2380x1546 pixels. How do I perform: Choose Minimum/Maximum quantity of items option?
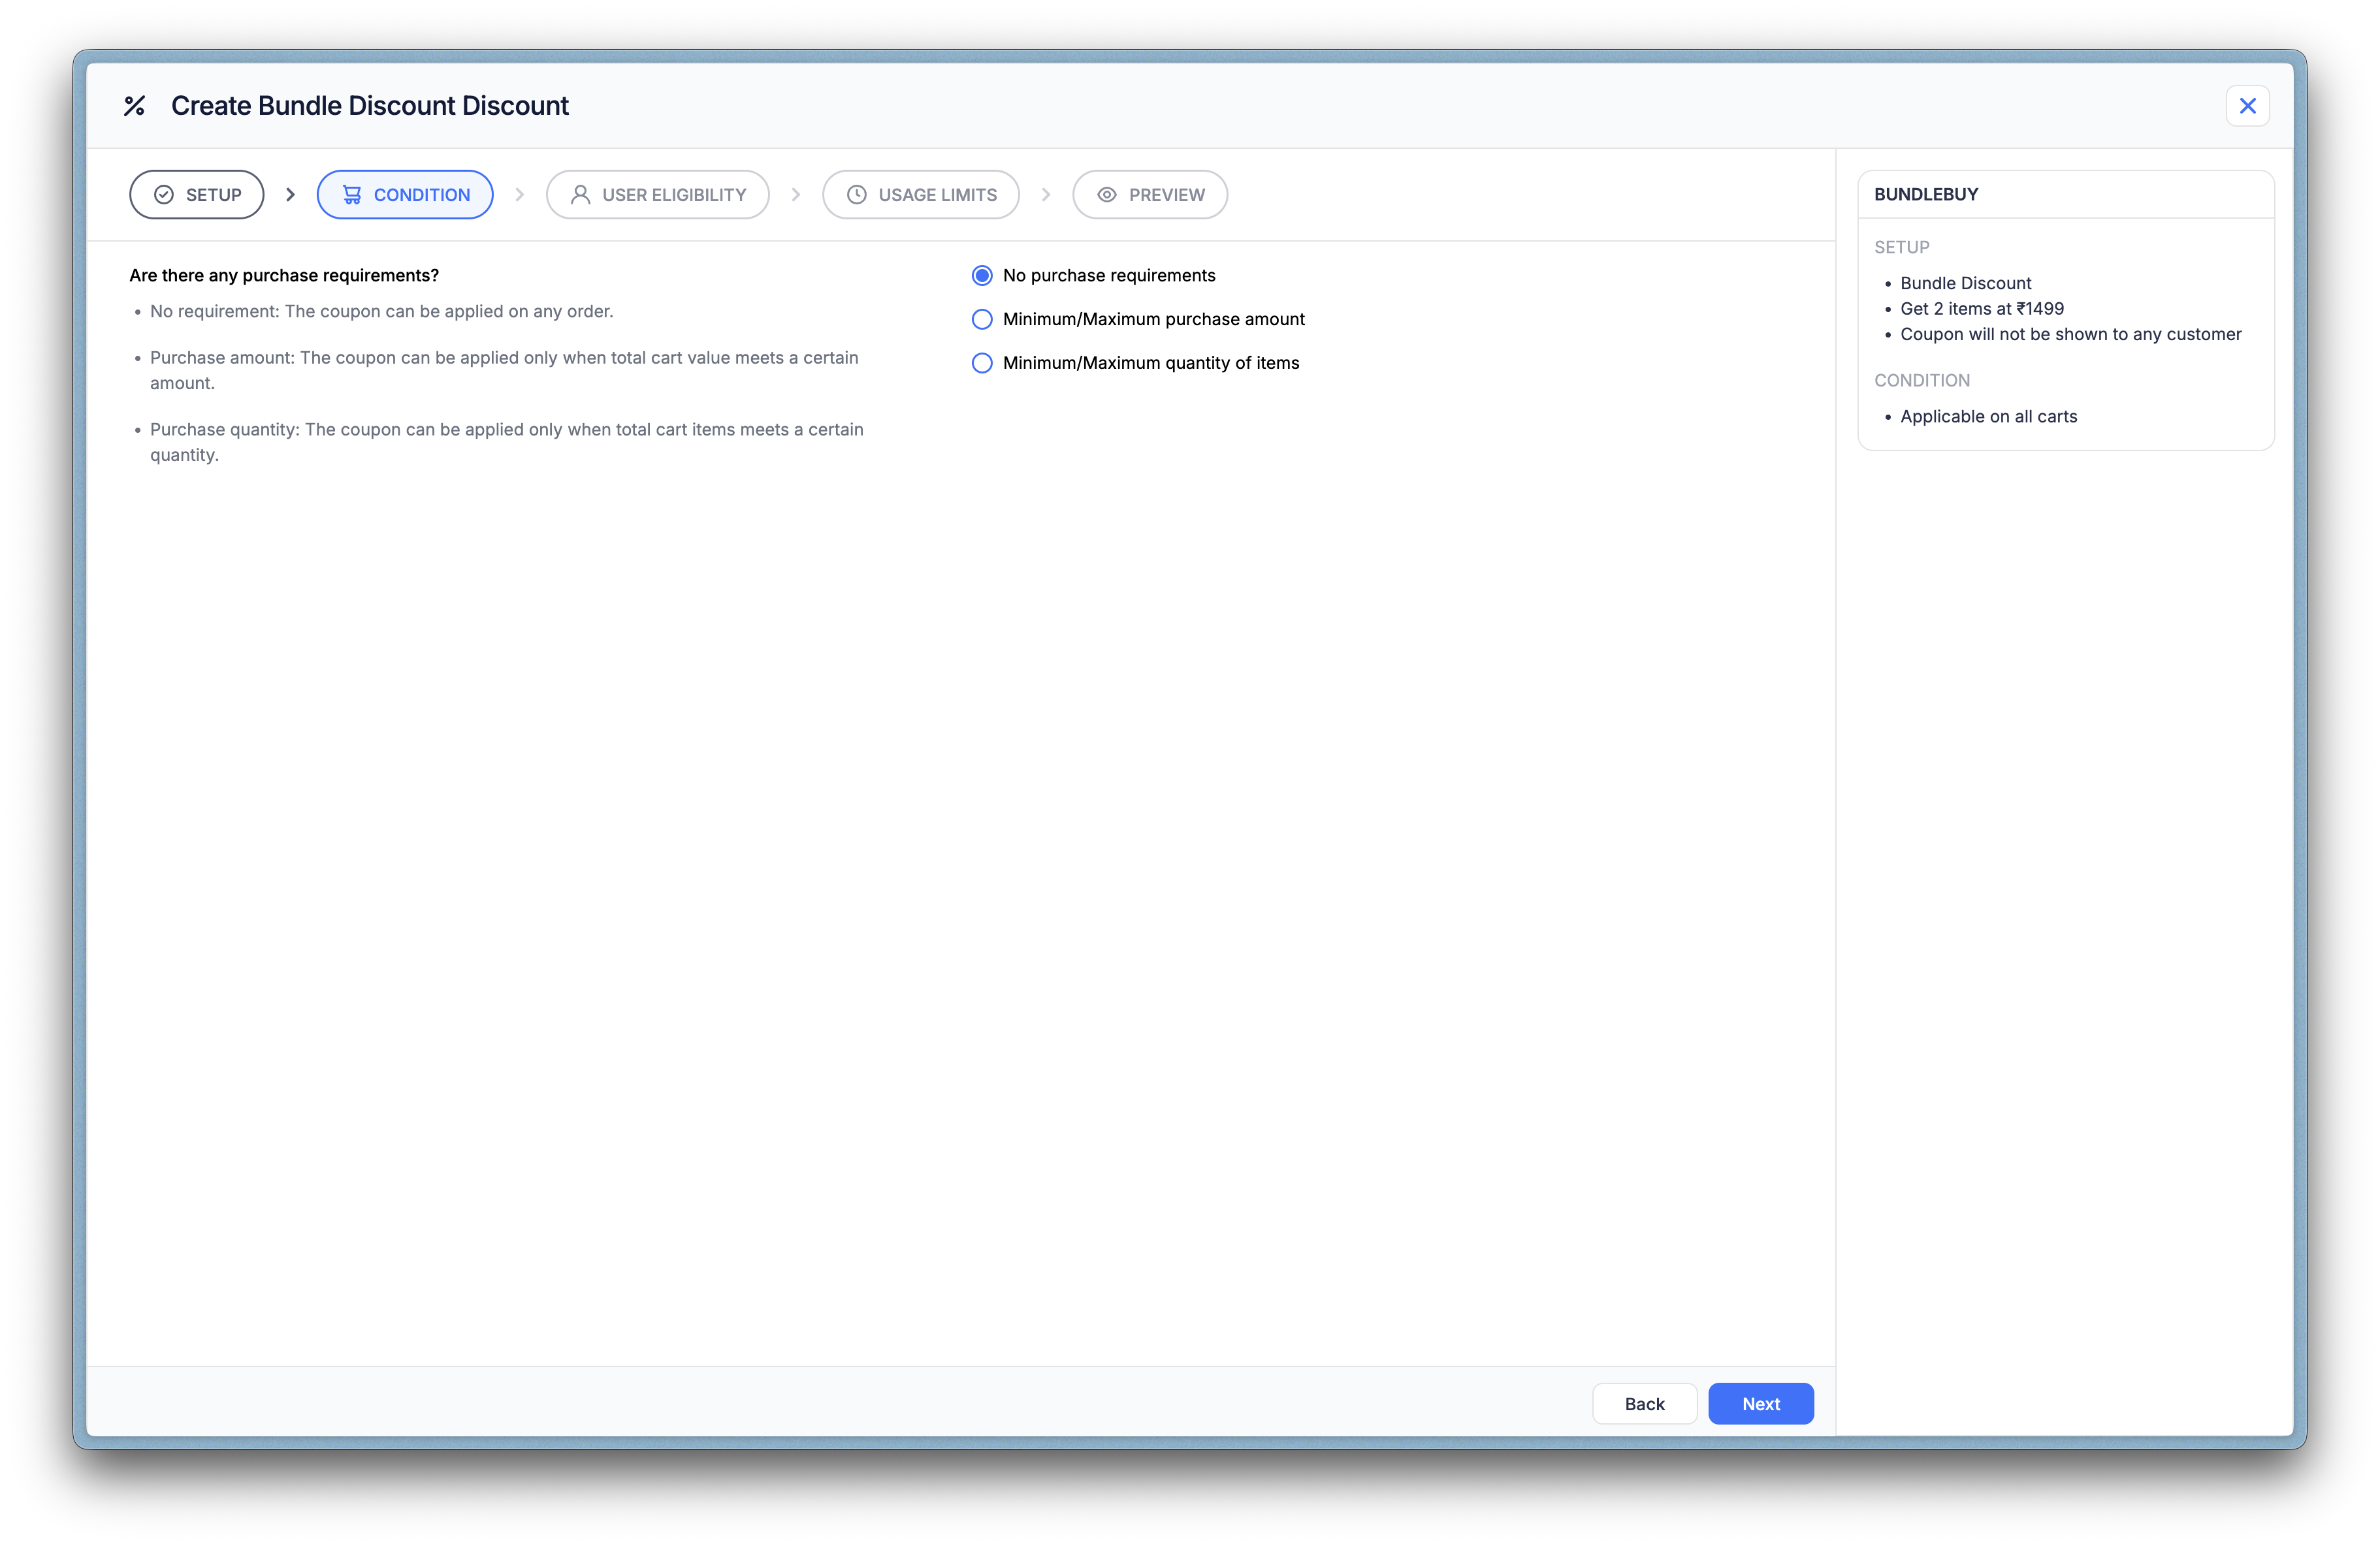[x=982, y=364]
